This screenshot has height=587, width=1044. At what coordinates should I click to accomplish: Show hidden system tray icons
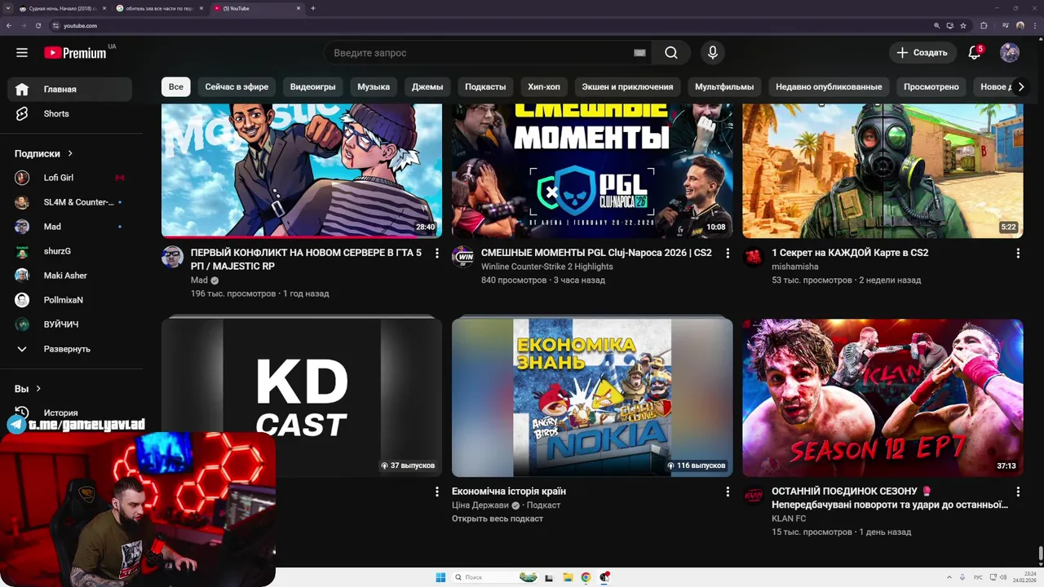(949, 577)
